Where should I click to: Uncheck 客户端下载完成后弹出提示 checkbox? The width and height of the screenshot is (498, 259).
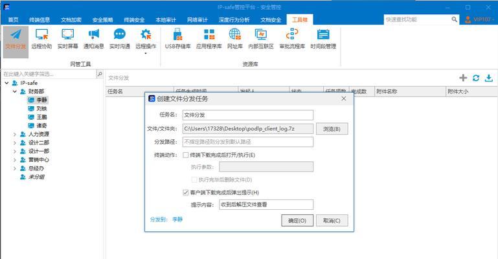pyautogui.click(x=186, y=192)
